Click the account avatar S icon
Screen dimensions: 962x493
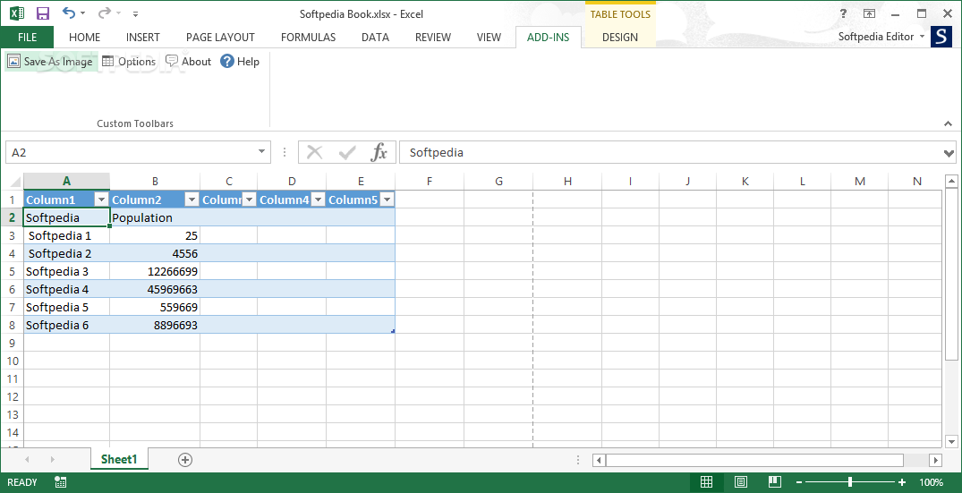[x=941, y=37]
